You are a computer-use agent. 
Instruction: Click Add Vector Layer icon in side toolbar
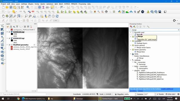click(x=2, y=26)
